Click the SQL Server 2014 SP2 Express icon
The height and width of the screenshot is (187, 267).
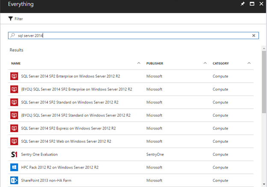pyautogui.click(x=14, y=128)
